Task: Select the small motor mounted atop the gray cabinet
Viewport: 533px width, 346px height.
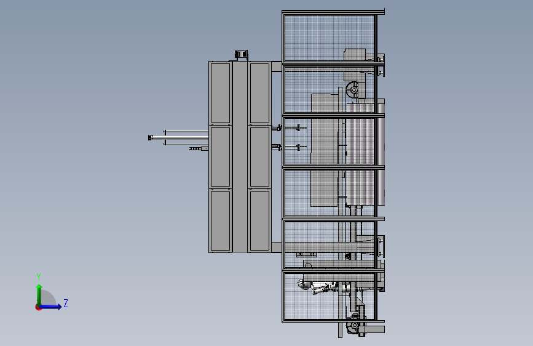Action: [242, 55]
